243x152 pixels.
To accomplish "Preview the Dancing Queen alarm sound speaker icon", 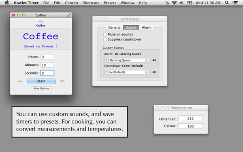I will (154, 60).
